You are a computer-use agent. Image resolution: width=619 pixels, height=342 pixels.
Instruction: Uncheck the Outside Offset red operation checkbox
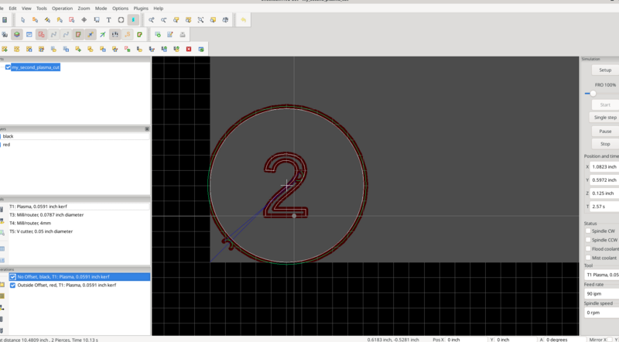click(12, 286)
